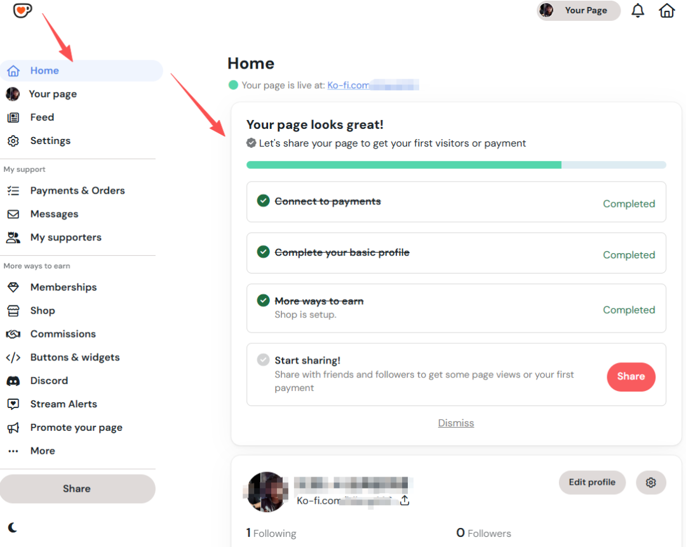Click the Connect to payments checkmark
This screenshot has height=547, width=686.
point(263,201)
